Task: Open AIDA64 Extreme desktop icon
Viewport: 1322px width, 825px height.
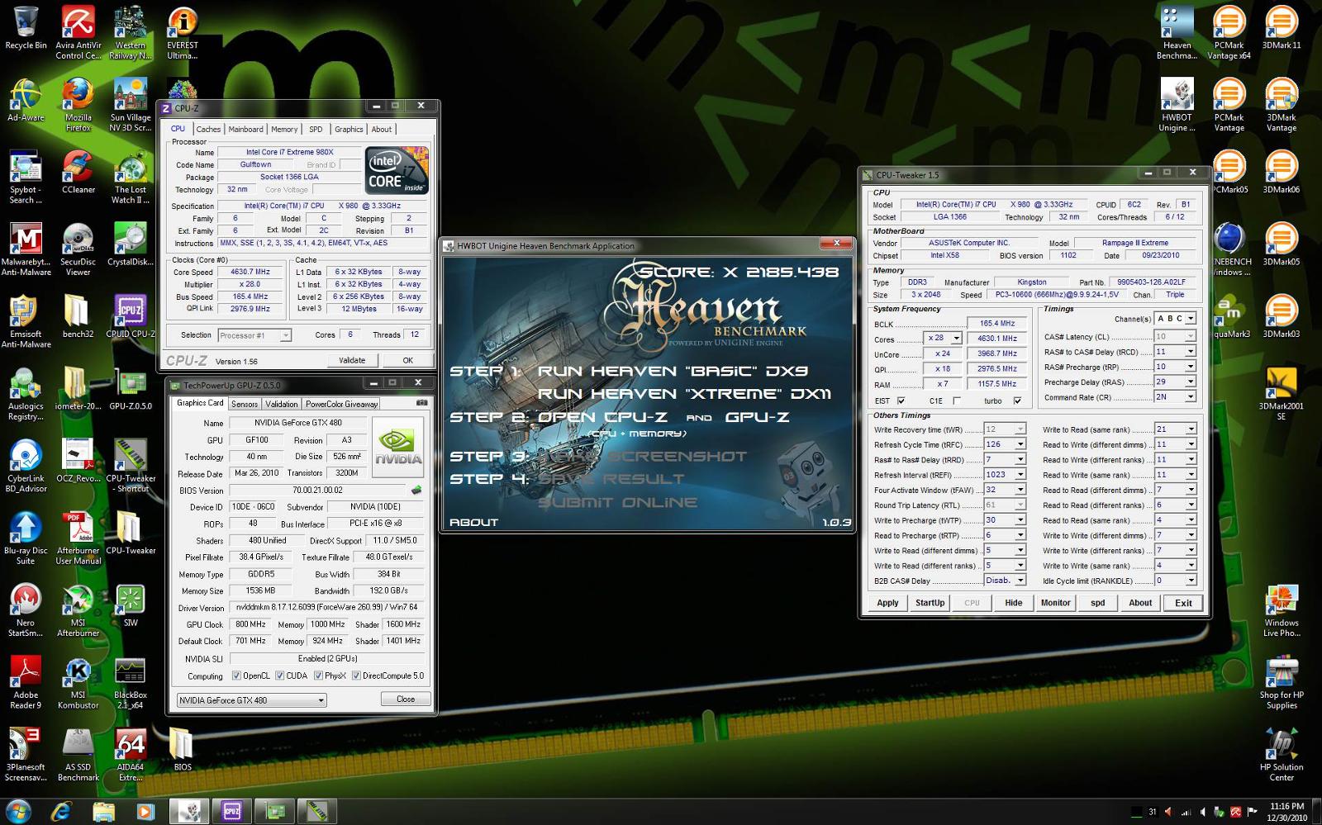Action: pyautogui.click(x=131, y=755)
